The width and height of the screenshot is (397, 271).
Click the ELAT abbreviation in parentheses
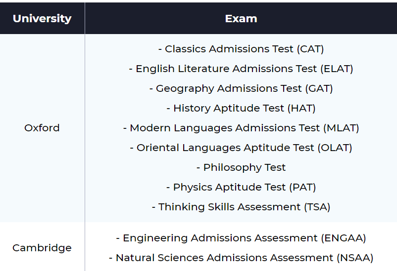tap(337, 69)
